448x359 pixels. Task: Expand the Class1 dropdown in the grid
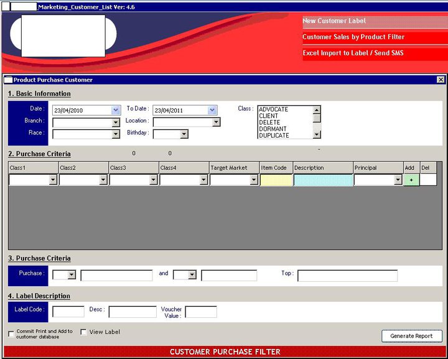[x=53, y=180]
